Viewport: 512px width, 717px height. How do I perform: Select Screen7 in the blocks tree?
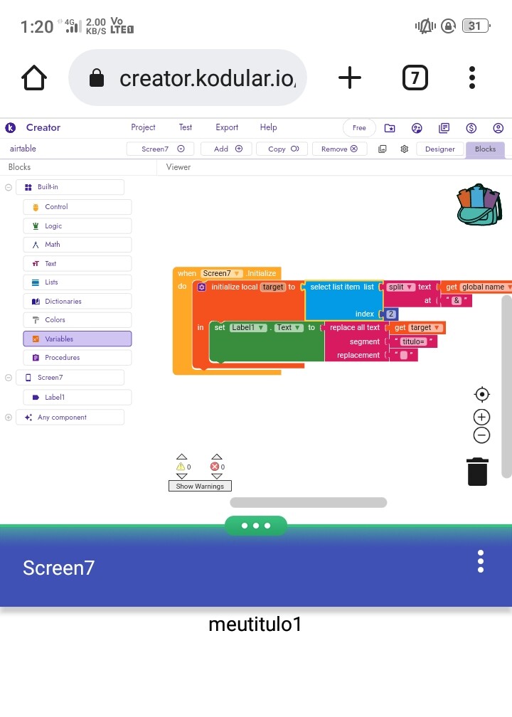click(x=70, y=378)
